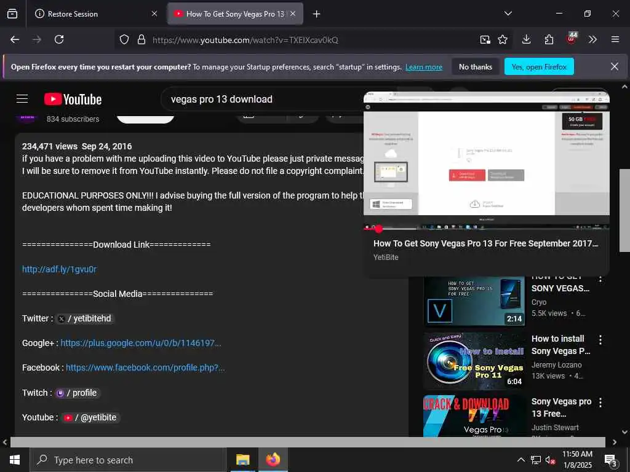Go to YouTube home logo
This screenshot has height=472, width=630.
(73, 99)
